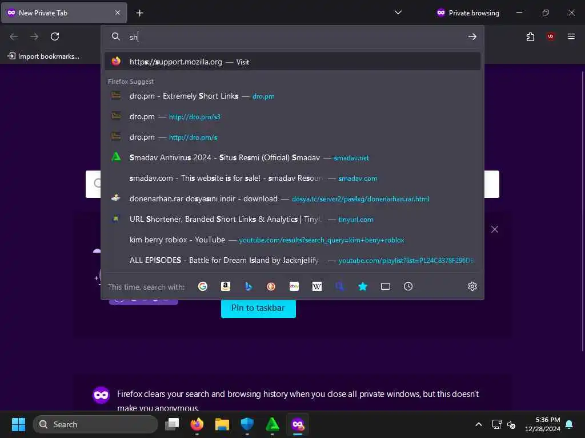This screenshot has height=438, width=585.
Task: Click the taskbar Search box
Action: 95,424
